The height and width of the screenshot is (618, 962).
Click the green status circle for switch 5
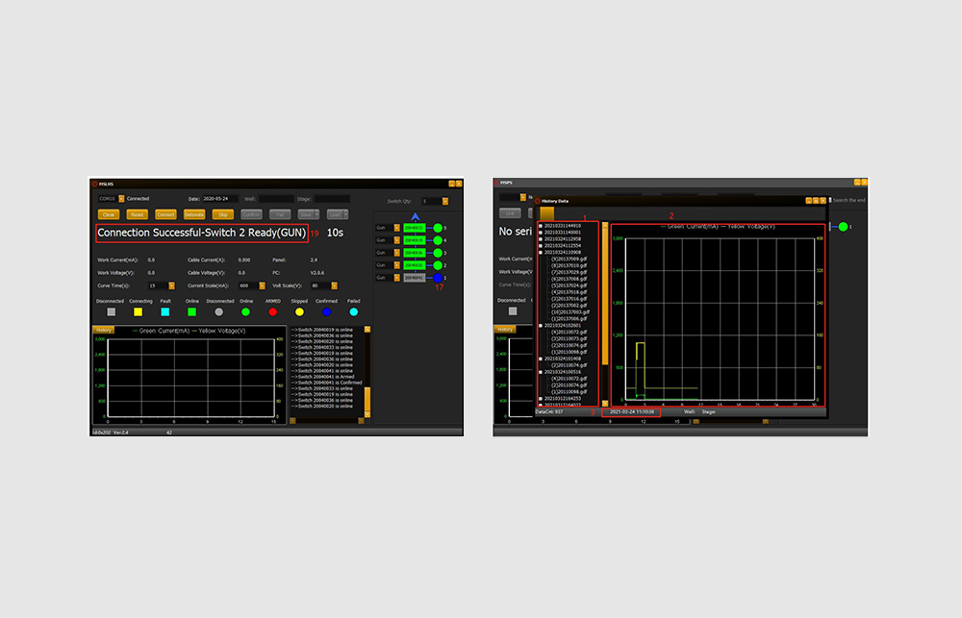(438, 228)
